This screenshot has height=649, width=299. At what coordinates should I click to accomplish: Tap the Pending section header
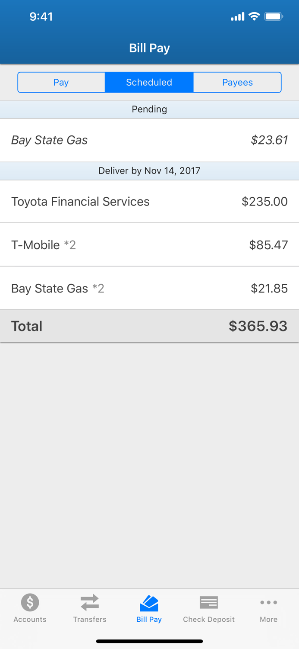click(149, 109)
